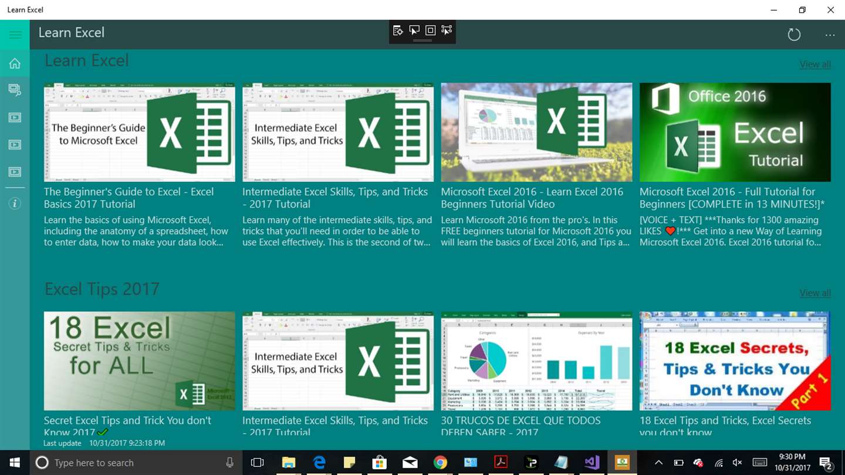The height and width of the screenshot is (475, 845).
Task: Open Task View from taskbar
Action: tap(257, 463)
